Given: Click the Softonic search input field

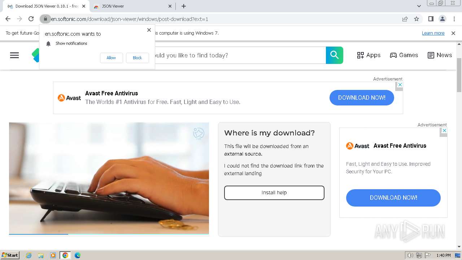Looking at the screenshot, I should pos(240,55).
